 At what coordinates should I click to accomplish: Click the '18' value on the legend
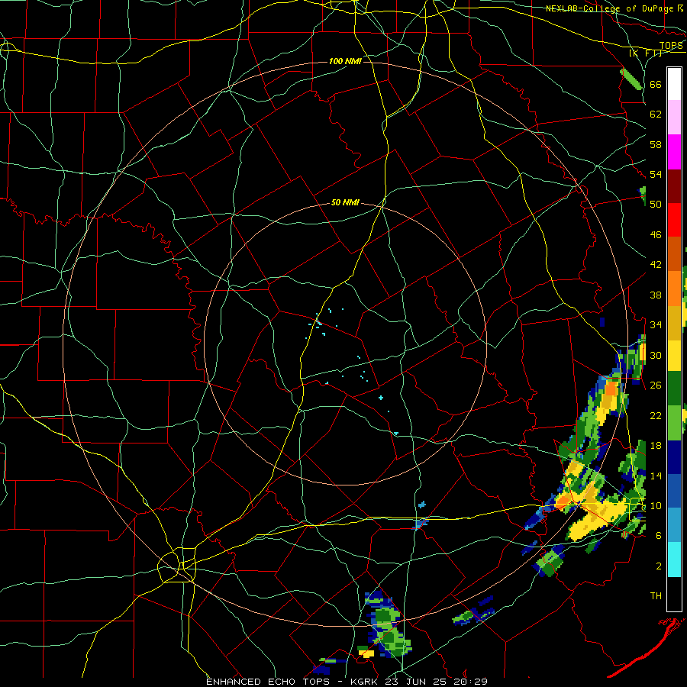point(656,446)
